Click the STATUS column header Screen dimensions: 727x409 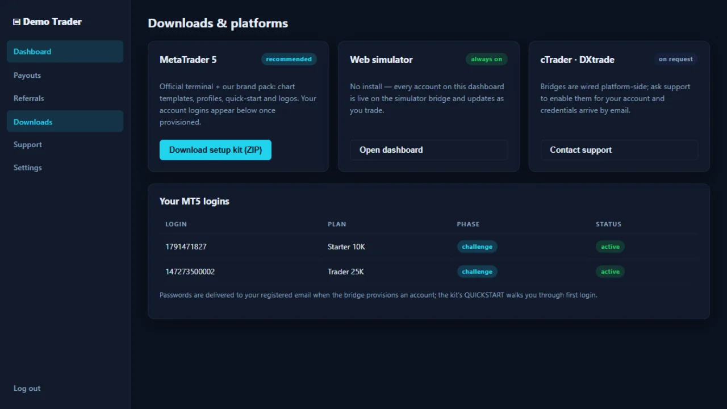(608, 224)
